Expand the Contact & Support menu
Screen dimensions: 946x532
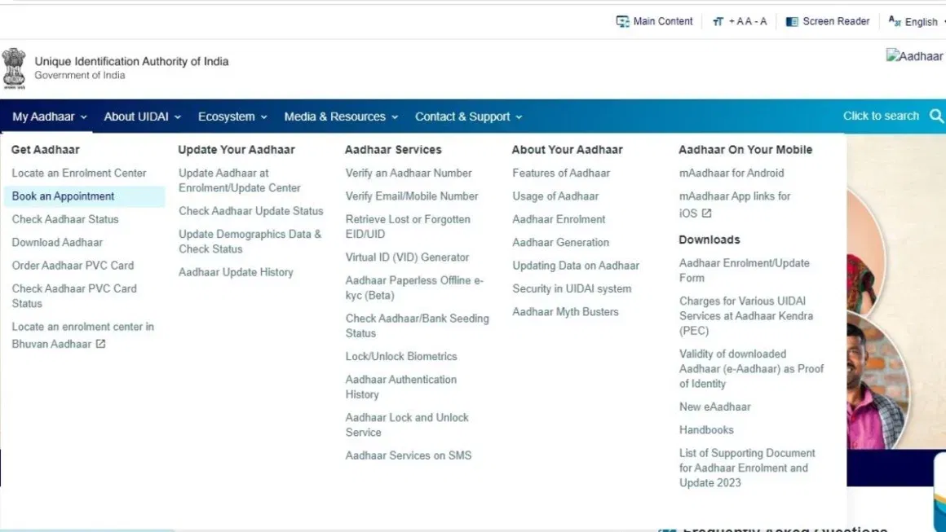[468, 117]
